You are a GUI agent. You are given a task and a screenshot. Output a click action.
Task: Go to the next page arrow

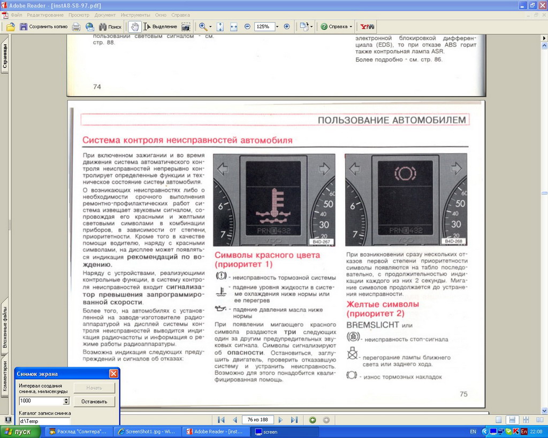(280, 420)
